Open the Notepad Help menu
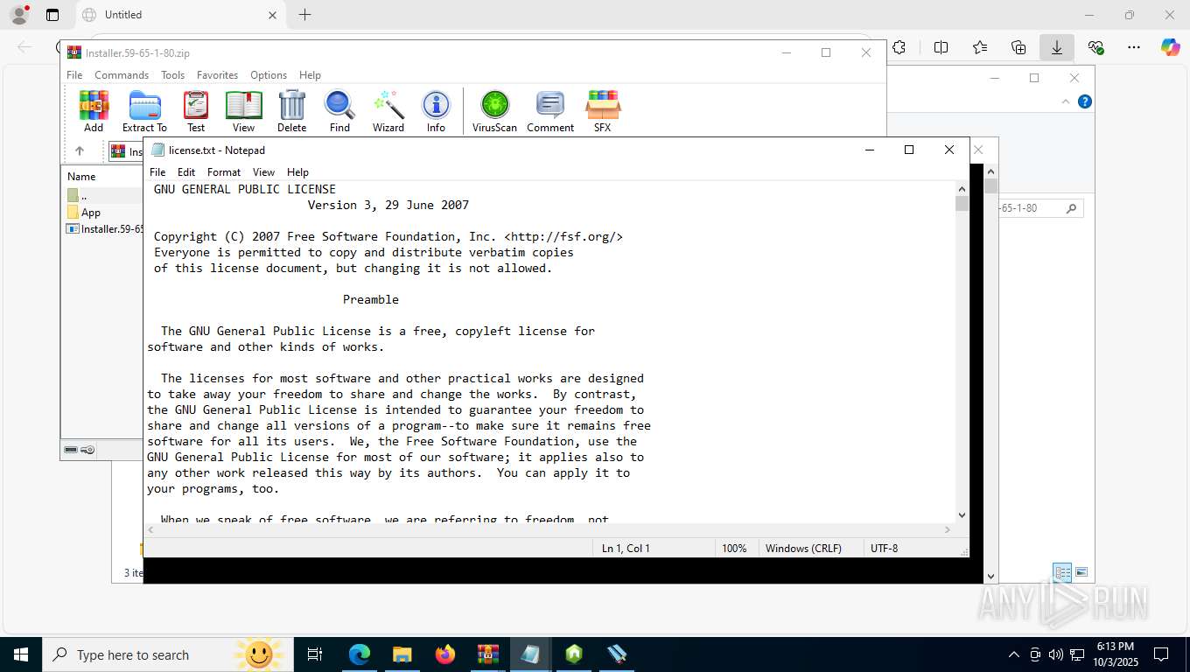This screenshot has width=1190, height=672. (x=297, y=172)
